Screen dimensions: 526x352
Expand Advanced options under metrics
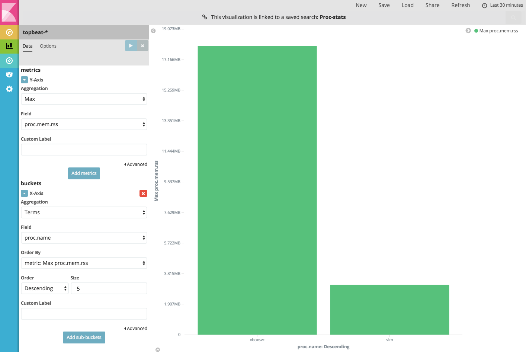pyautogui.click(x=136, y=164)
